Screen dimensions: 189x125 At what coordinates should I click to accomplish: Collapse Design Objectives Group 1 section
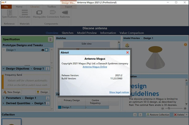(x=3, y=69)
